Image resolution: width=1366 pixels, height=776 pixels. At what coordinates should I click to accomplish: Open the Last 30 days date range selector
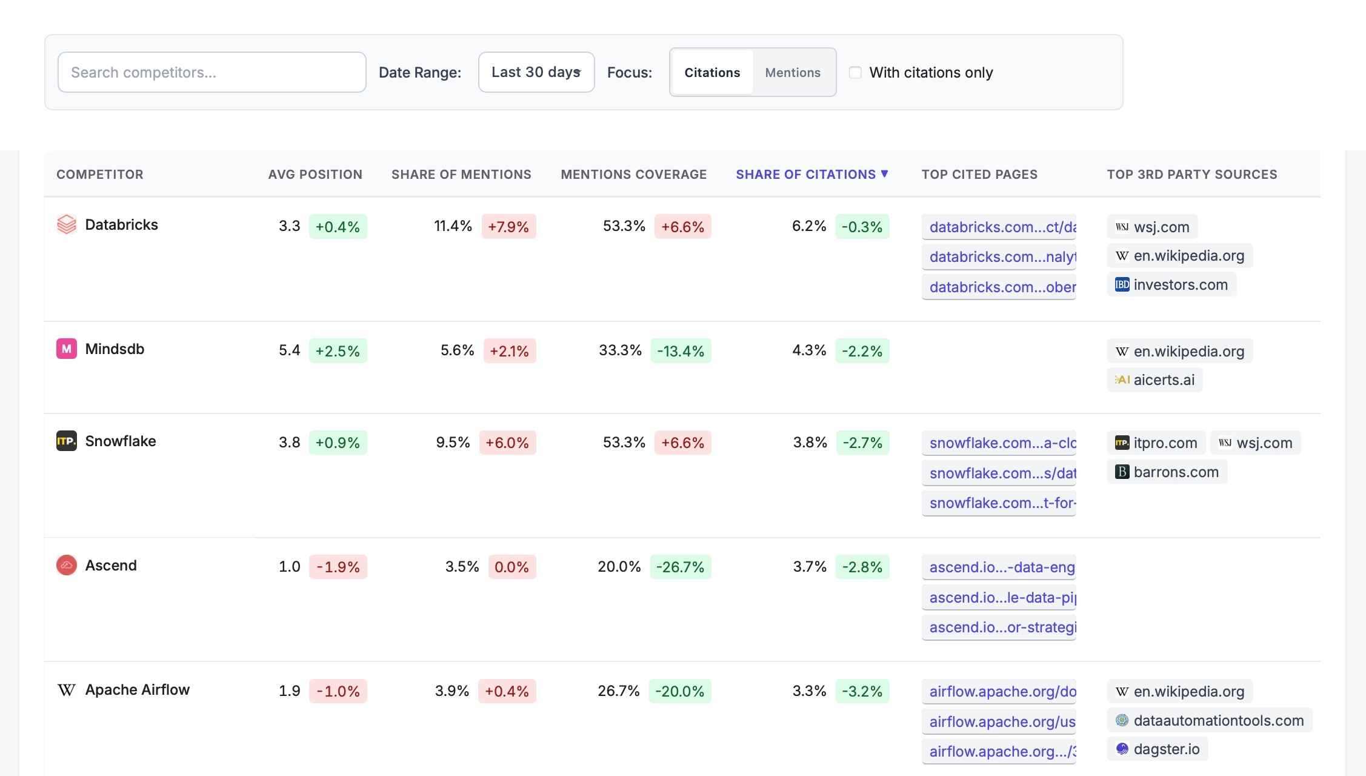(536, 72)
